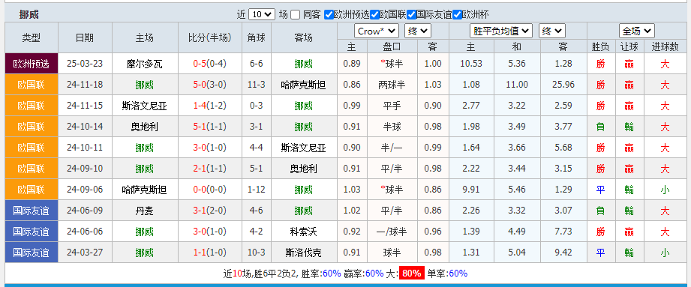The width and height of the screenshot is (691, 287).
Task: Click draw odds 11.00
Action: click(x=517, y=85)
